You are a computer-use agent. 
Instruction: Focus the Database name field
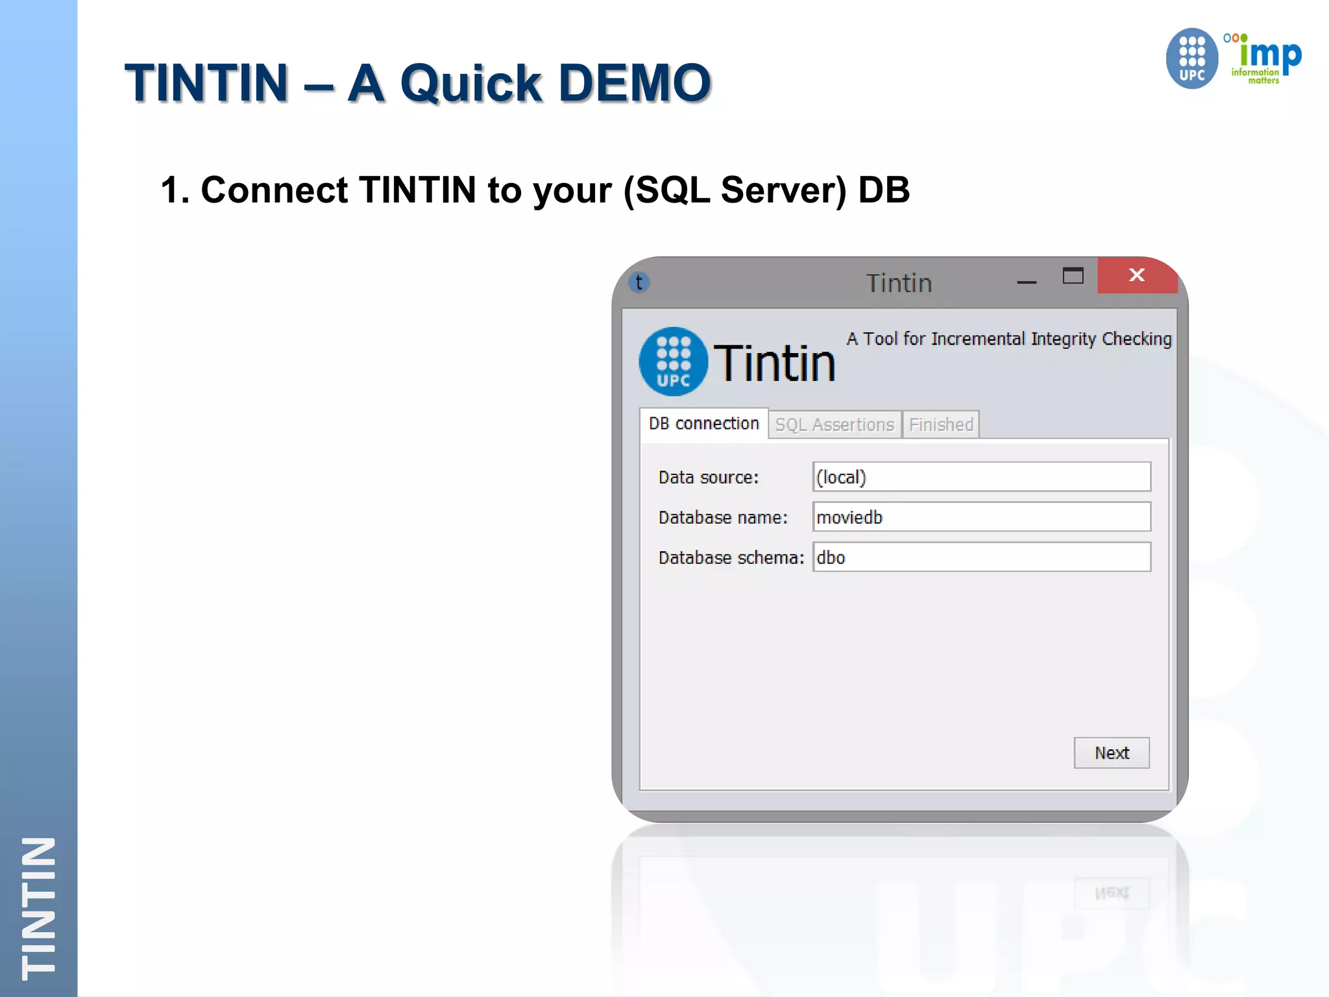[x=982, y=517]
